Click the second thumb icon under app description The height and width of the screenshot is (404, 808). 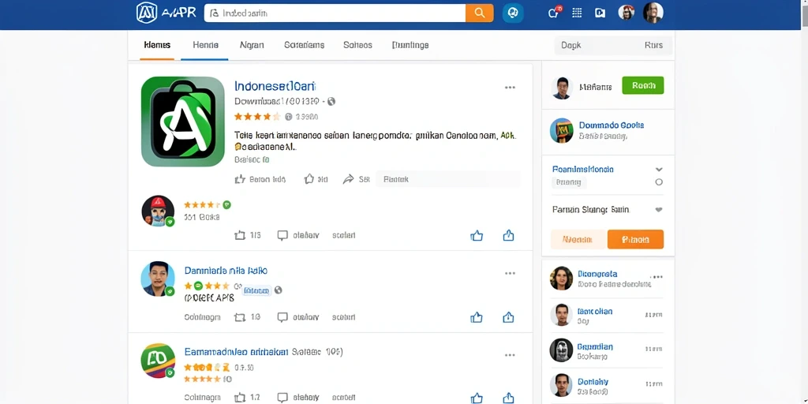(x=309, y=179)
